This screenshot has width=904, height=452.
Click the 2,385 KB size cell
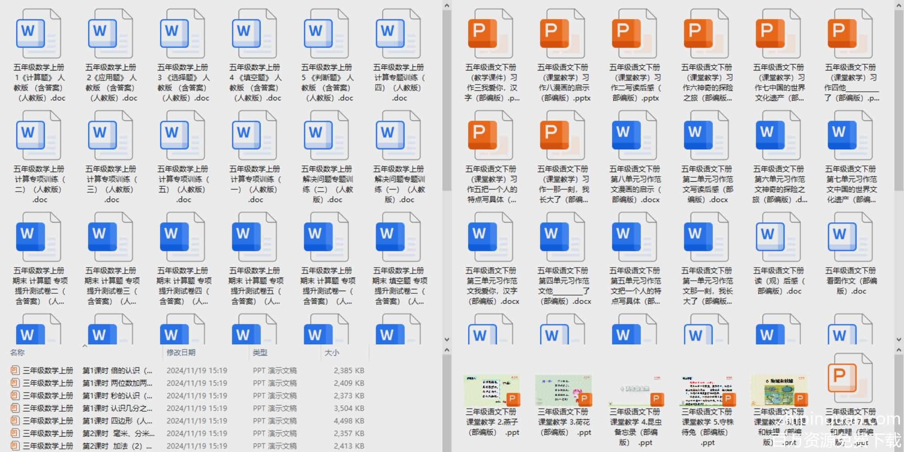click(x=349, y=371)
